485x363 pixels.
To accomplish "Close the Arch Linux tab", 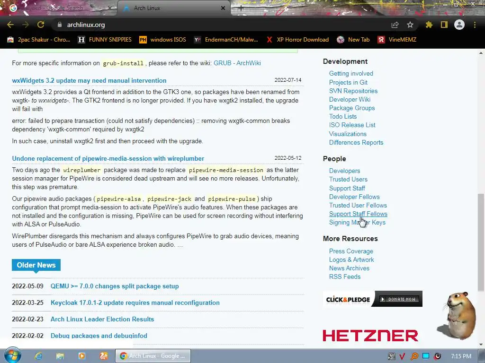I will 223,8.
